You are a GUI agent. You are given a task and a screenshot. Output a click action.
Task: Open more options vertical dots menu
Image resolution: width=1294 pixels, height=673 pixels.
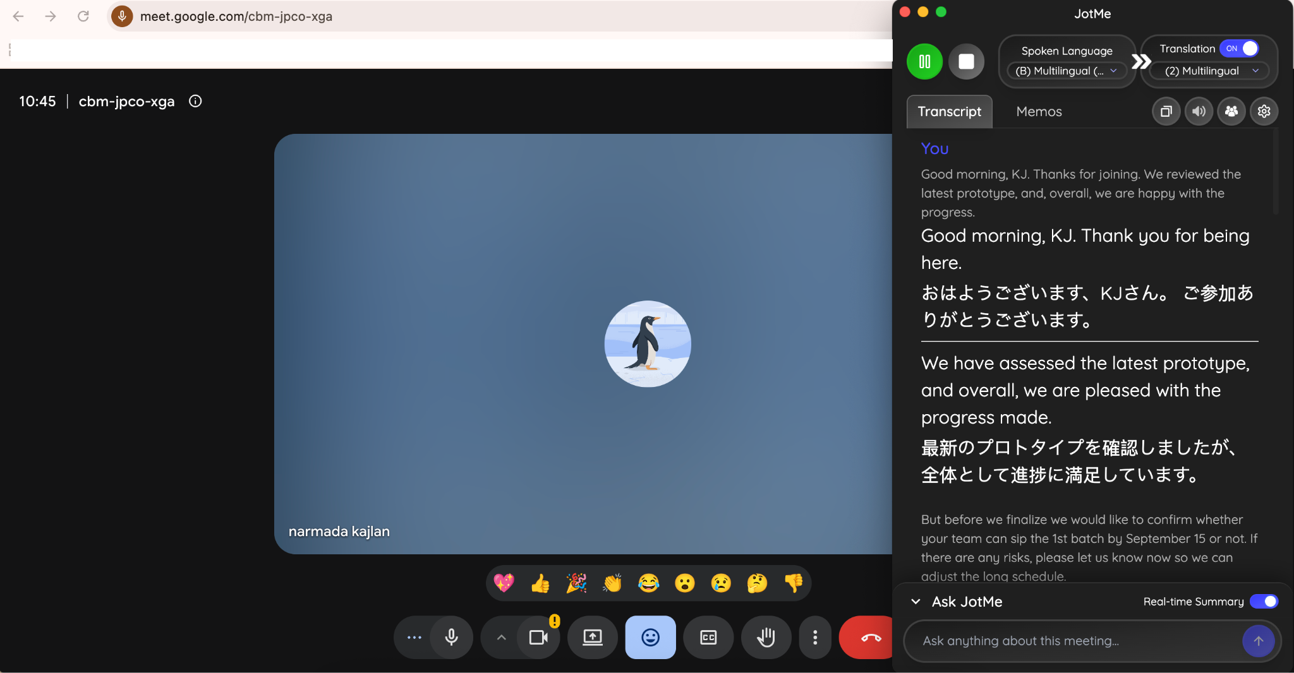[815, 638]
